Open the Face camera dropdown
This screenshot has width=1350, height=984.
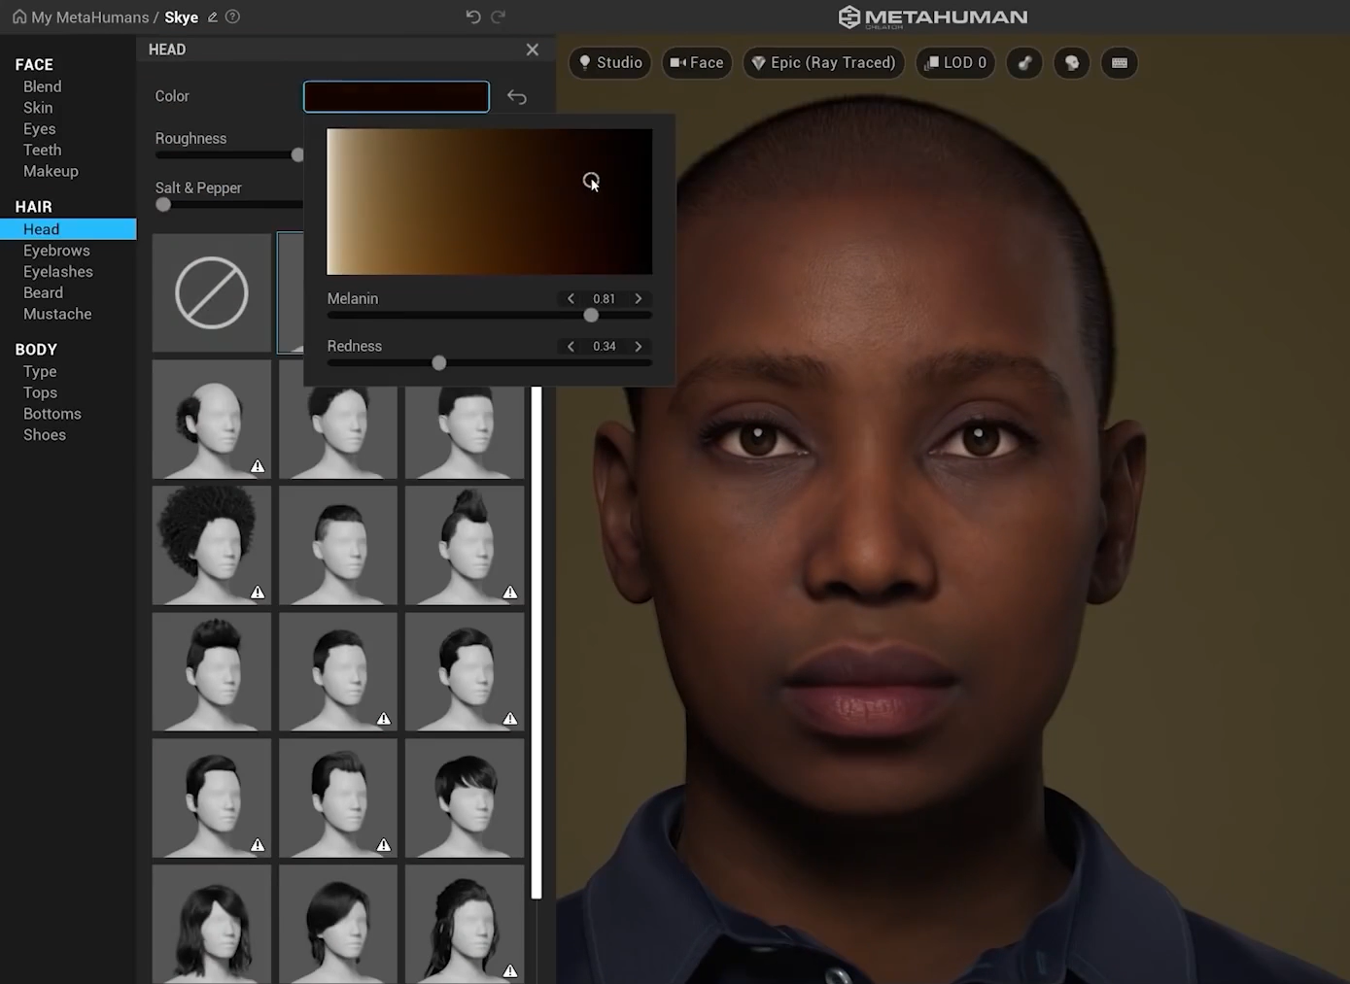coord(697,63)
